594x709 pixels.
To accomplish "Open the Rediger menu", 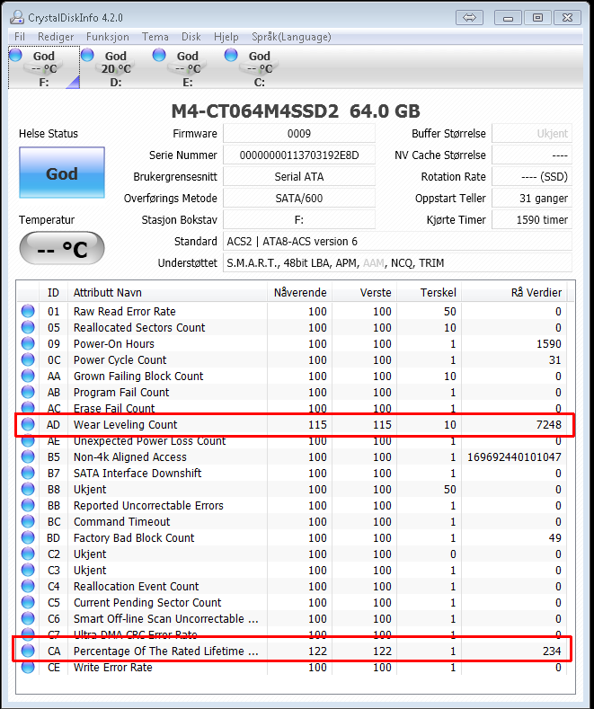I will 56,37.
